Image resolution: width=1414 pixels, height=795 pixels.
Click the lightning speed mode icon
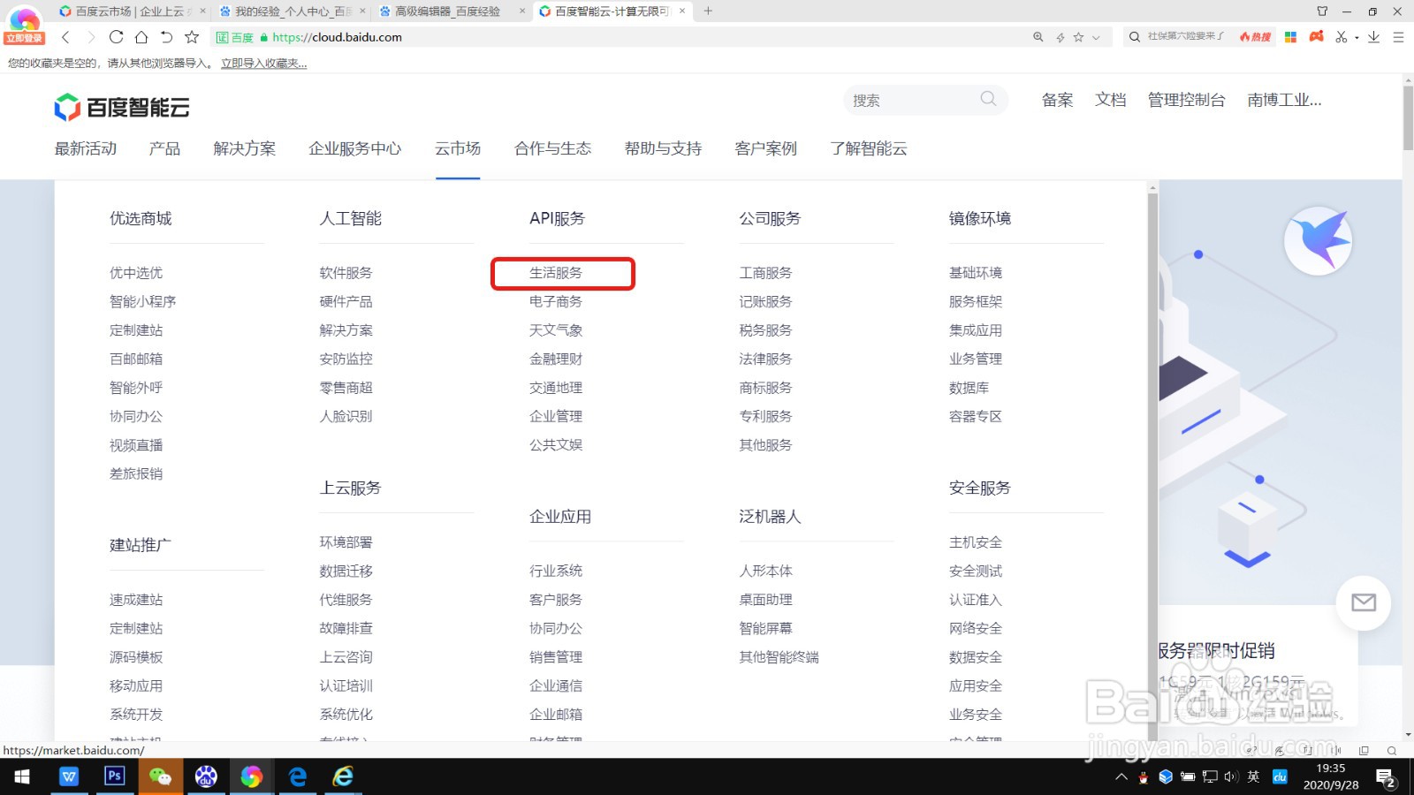[x=1060, y=37]
